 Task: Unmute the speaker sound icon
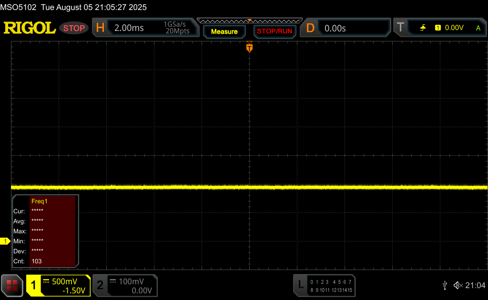[457, 285]
